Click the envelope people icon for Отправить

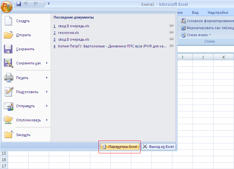coord(9,106)
